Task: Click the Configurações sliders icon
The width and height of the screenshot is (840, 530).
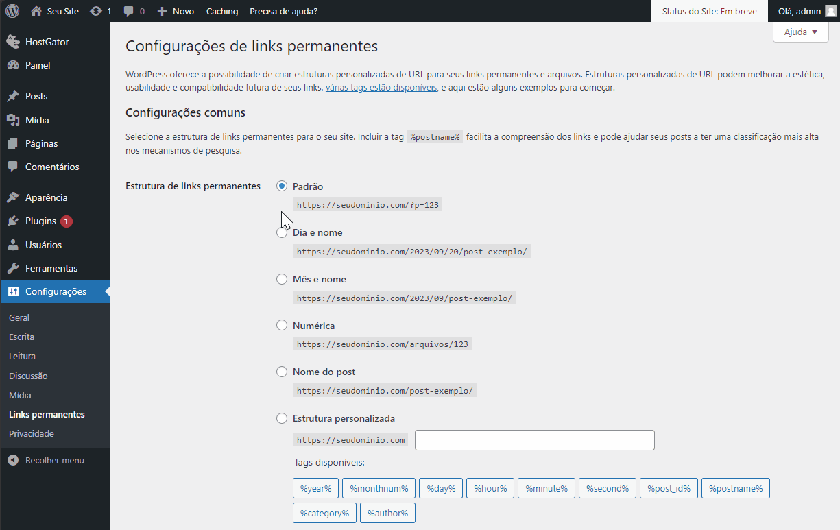Action: pyautogui.click(x=13, y=291)
